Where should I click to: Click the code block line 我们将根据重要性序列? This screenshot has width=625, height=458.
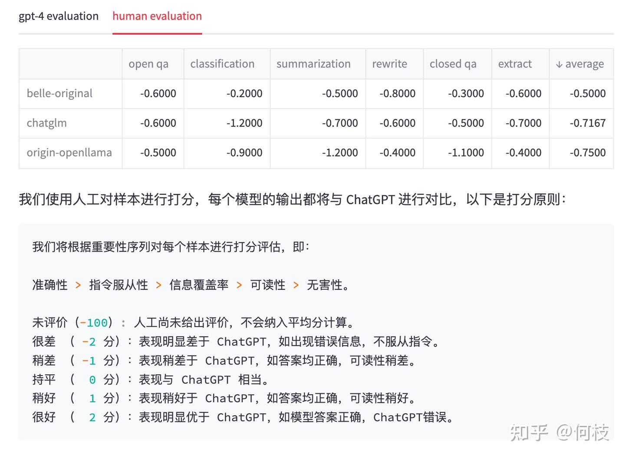point(171,247)
